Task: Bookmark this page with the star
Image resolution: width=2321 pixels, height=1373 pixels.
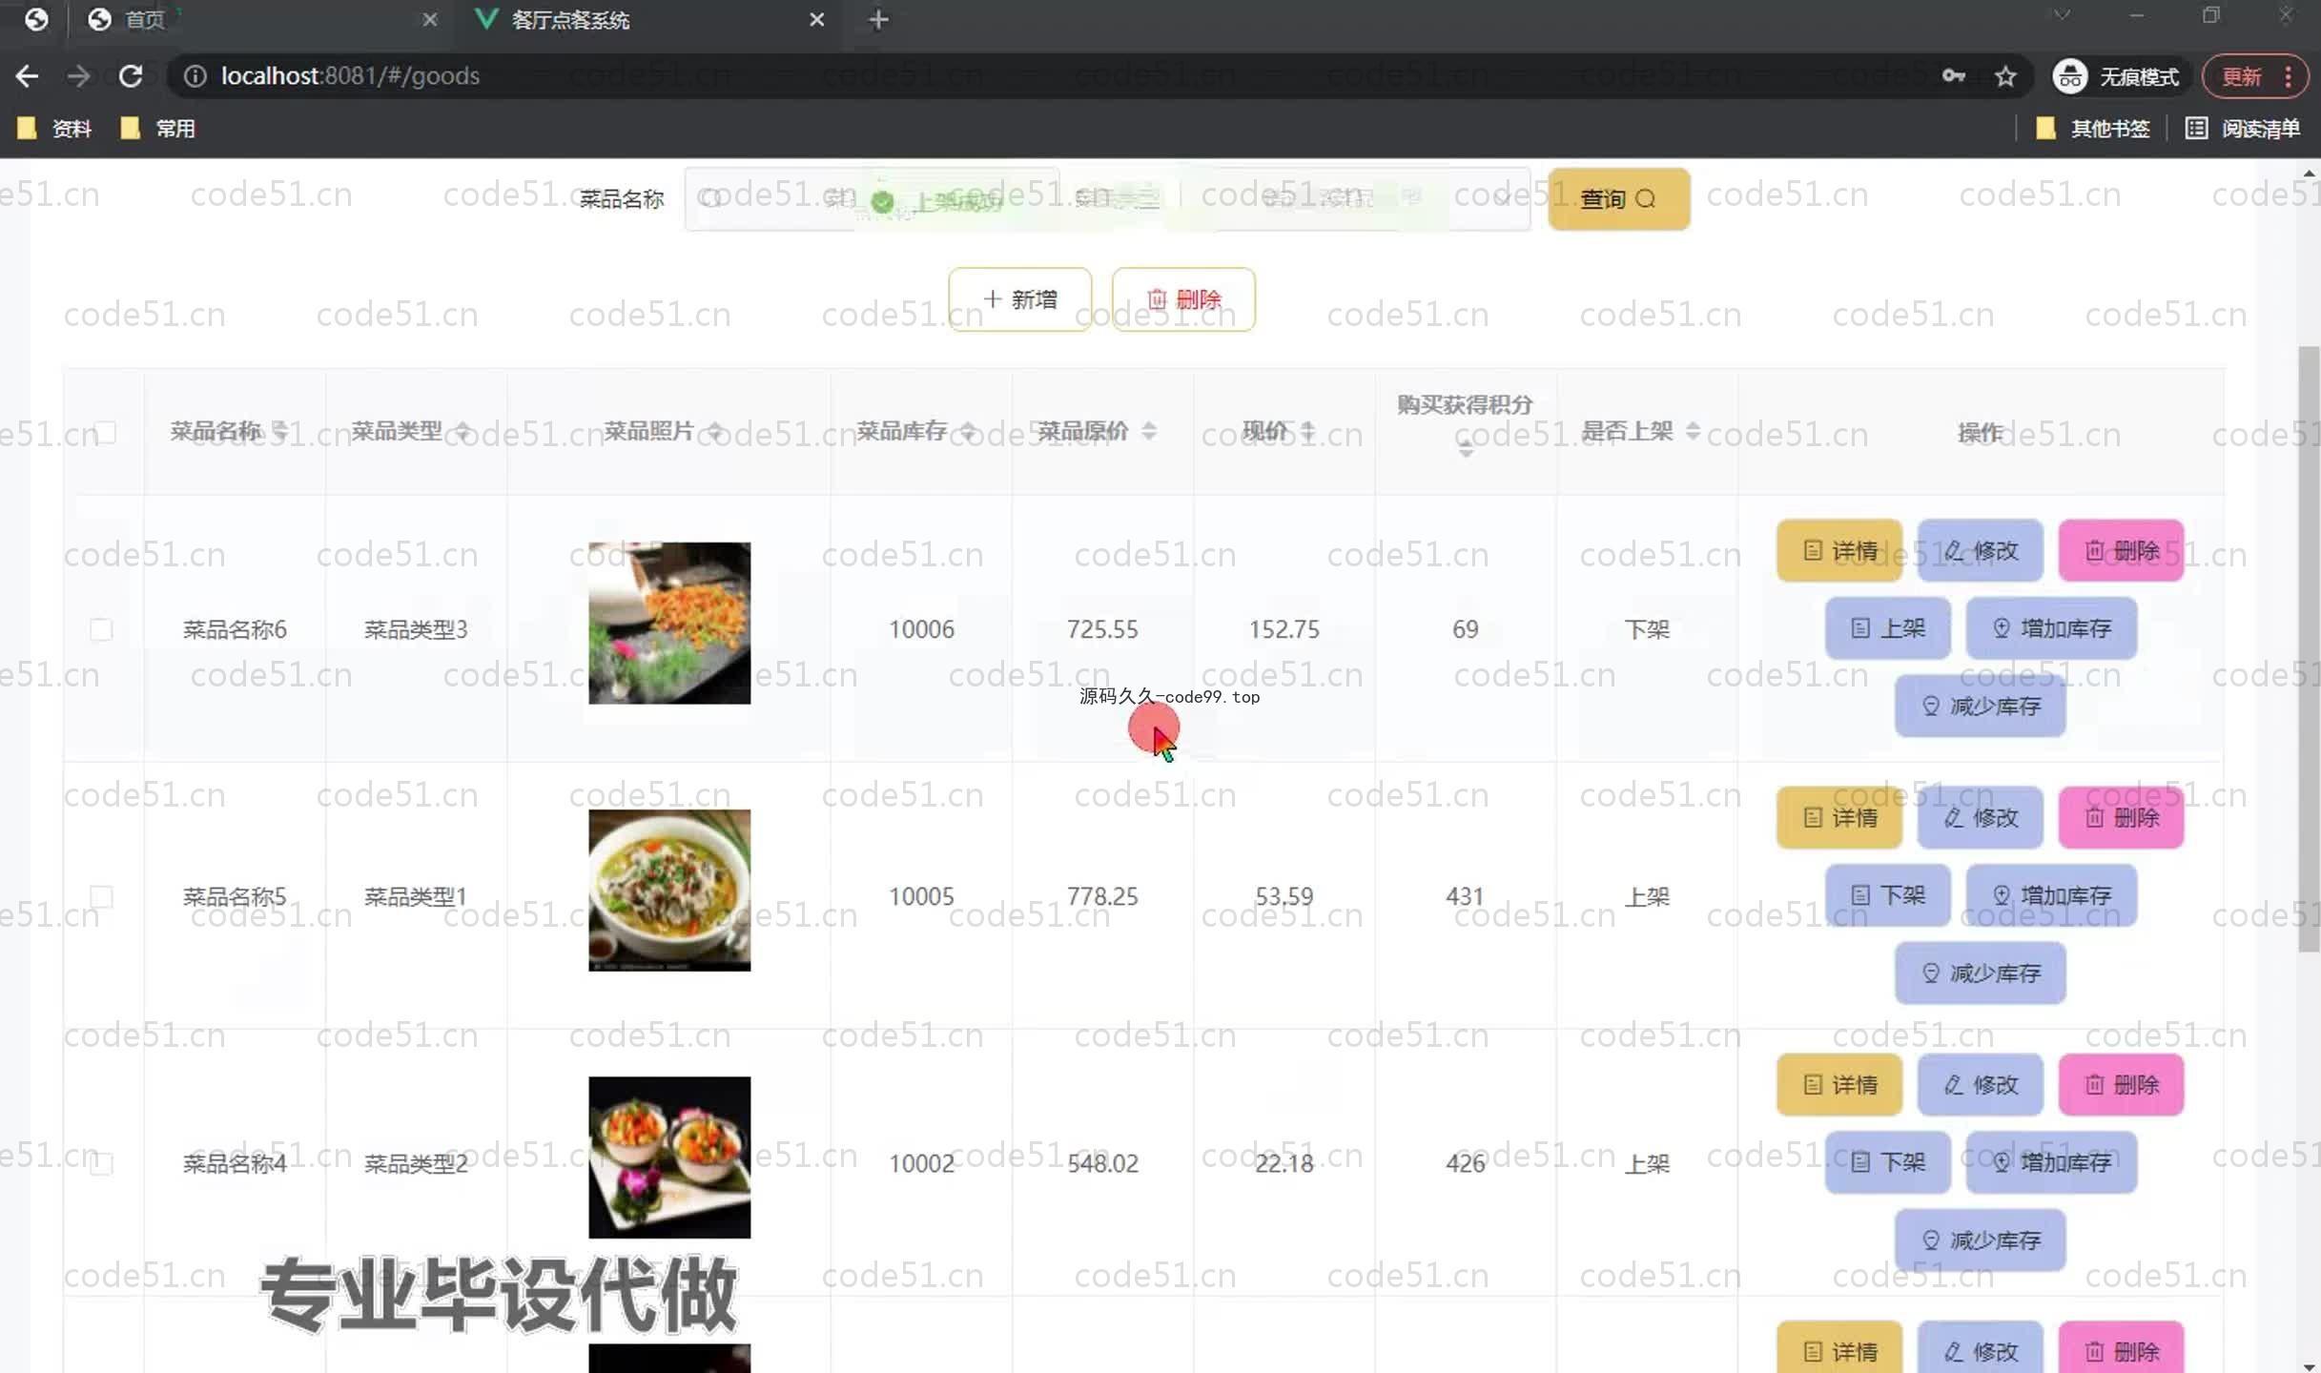Action: (2005, 76)
